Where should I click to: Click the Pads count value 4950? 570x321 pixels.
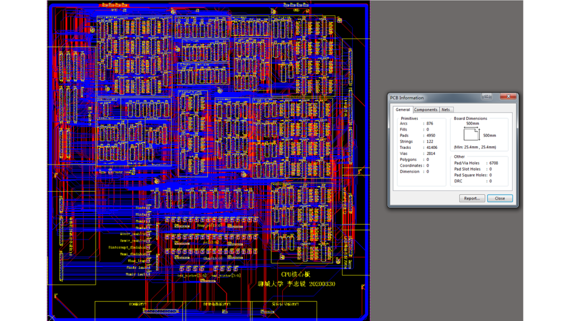click(431, 135)
